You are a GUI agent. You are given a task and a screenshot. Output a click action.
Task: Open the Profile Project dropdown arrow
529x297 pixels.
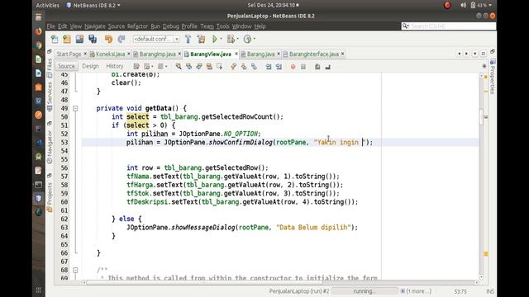(x=254, y=39)
